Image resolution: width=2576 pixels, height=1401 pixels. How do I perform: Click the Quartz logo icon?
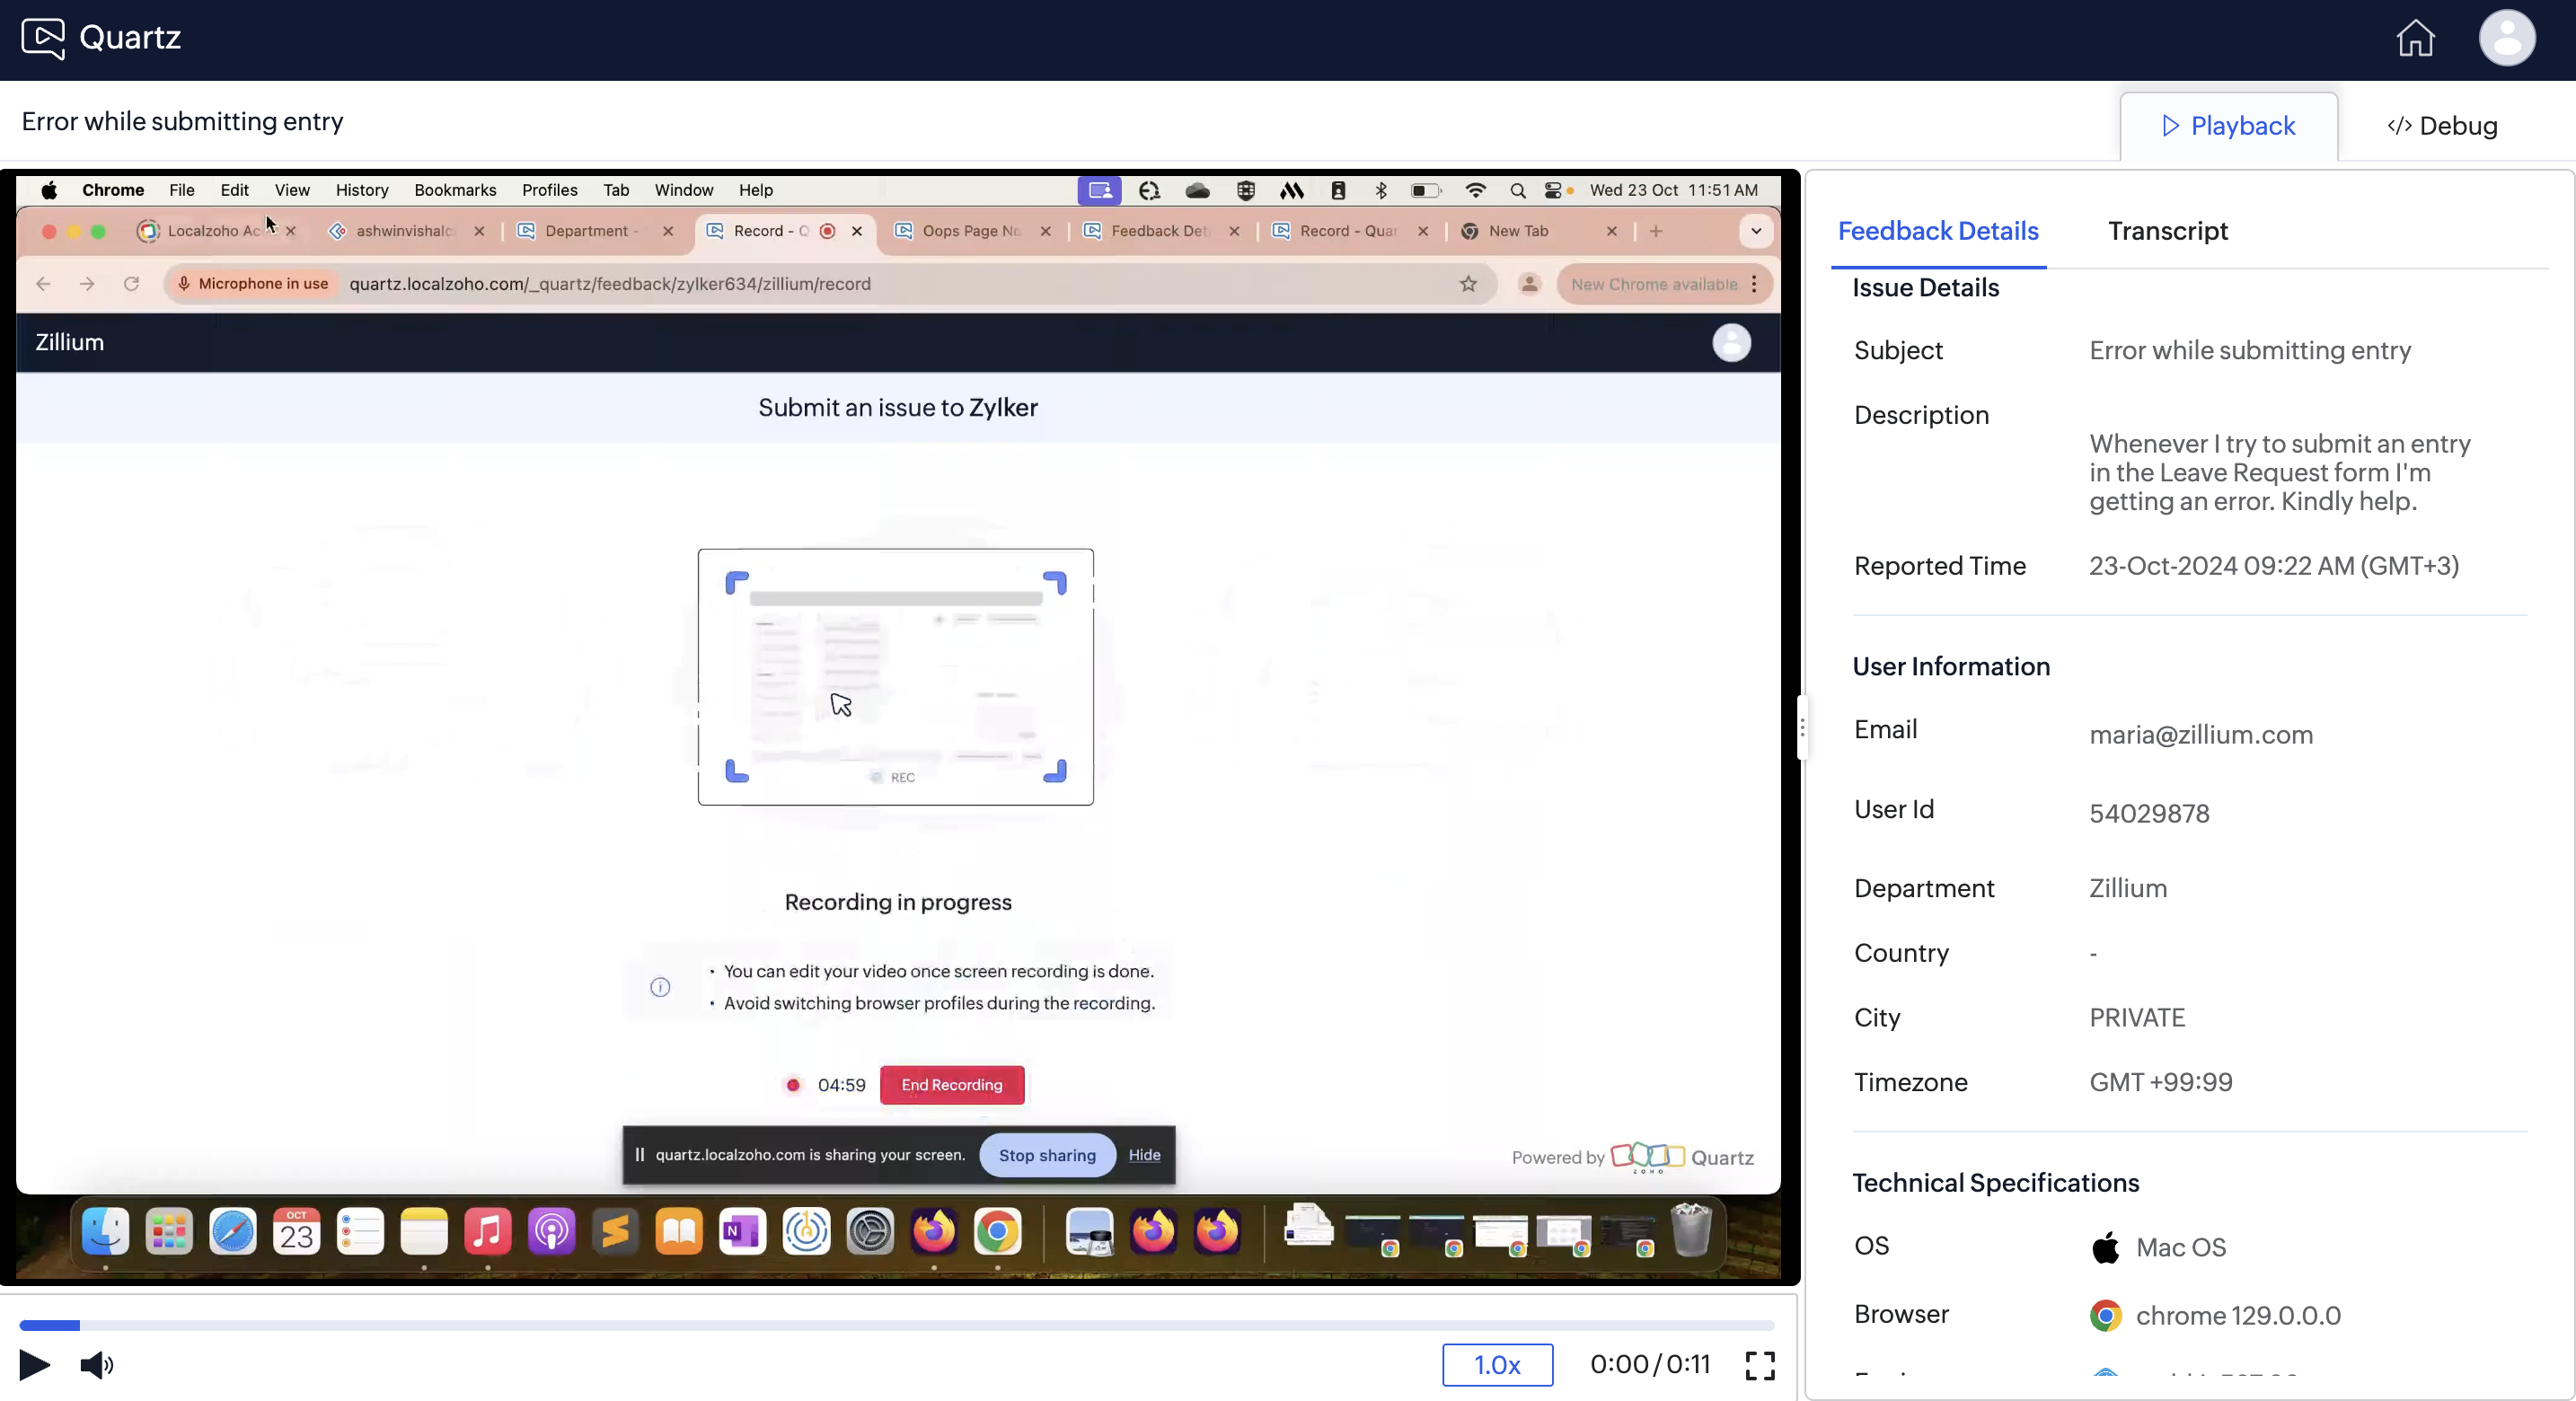pyautogui.click(x=43, y=38)
